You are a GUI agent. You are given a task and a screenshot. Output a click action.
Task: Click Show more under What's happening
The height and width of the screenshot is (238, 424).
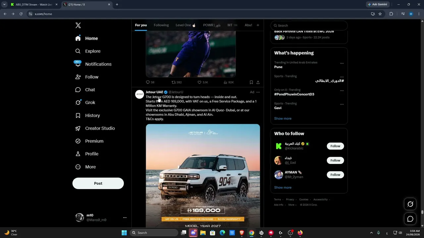[x=283, y=119]
